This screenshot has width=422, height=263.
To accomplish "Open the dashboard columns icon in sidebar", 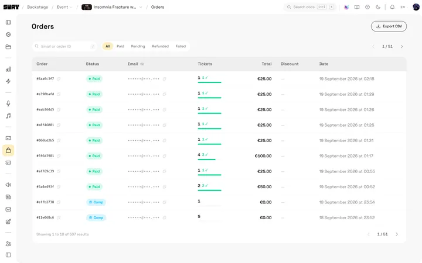I will click(x=8, y=22).
